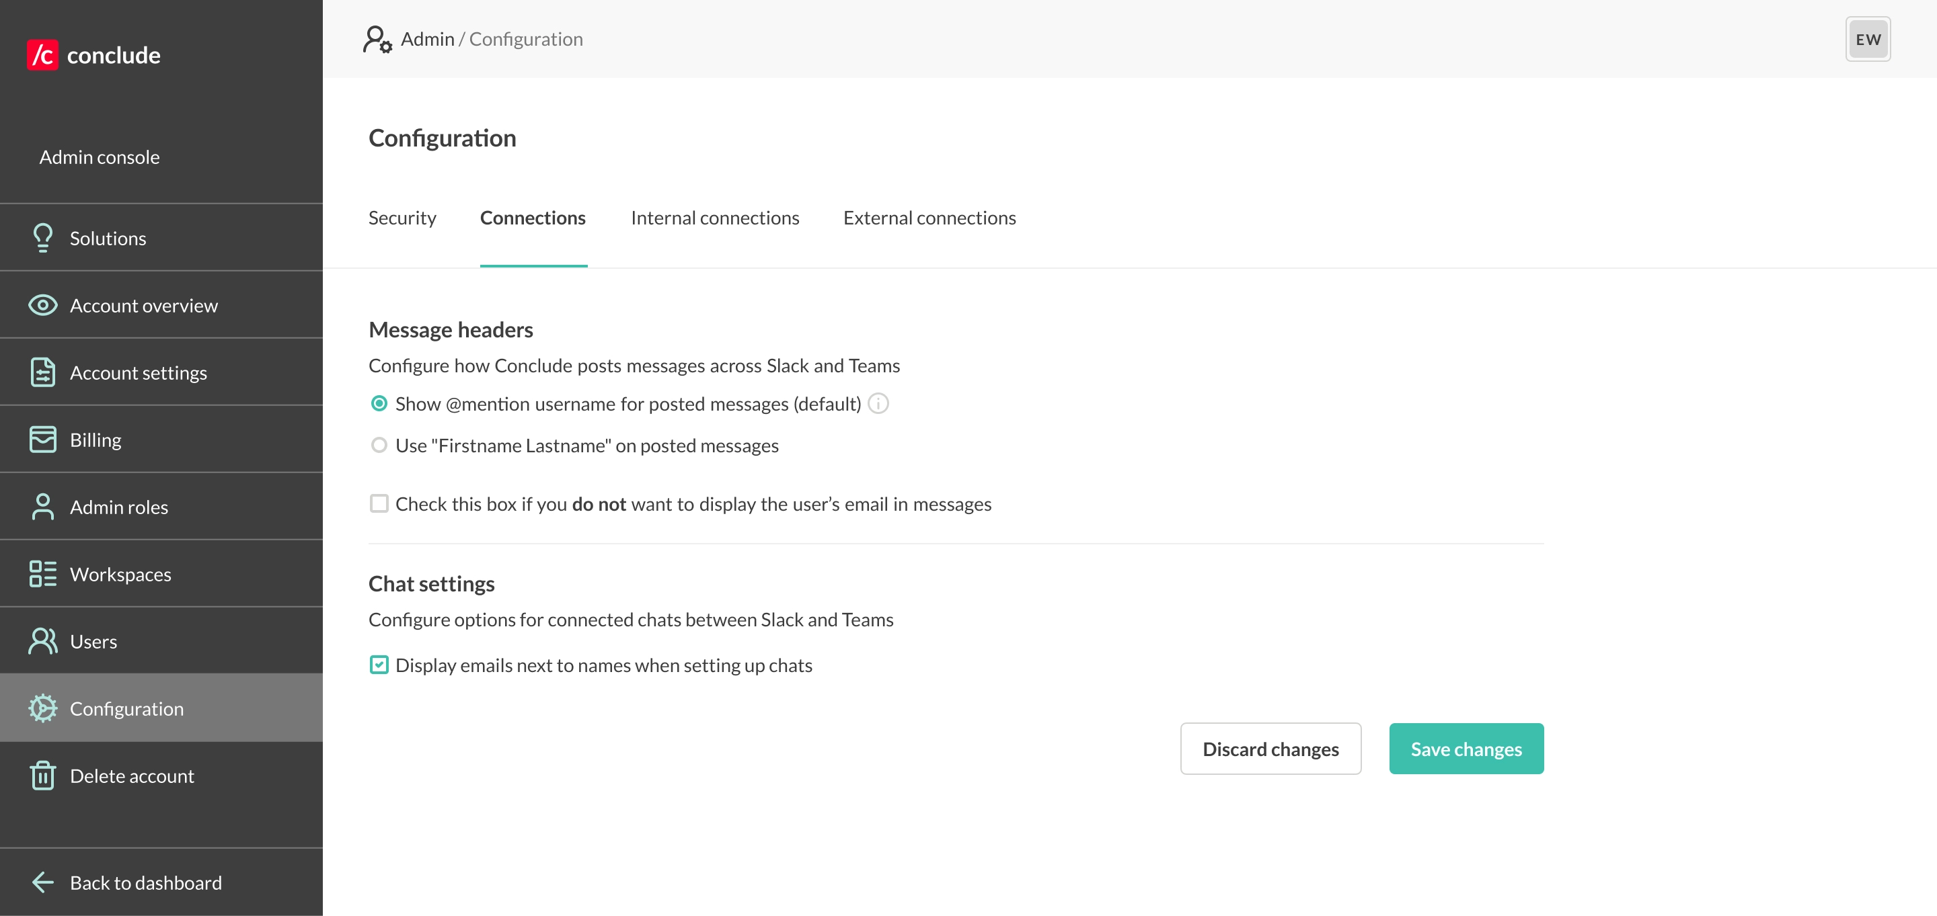Select the Configuration gear icon
The image size is (1937, 916).
[43, 708]
